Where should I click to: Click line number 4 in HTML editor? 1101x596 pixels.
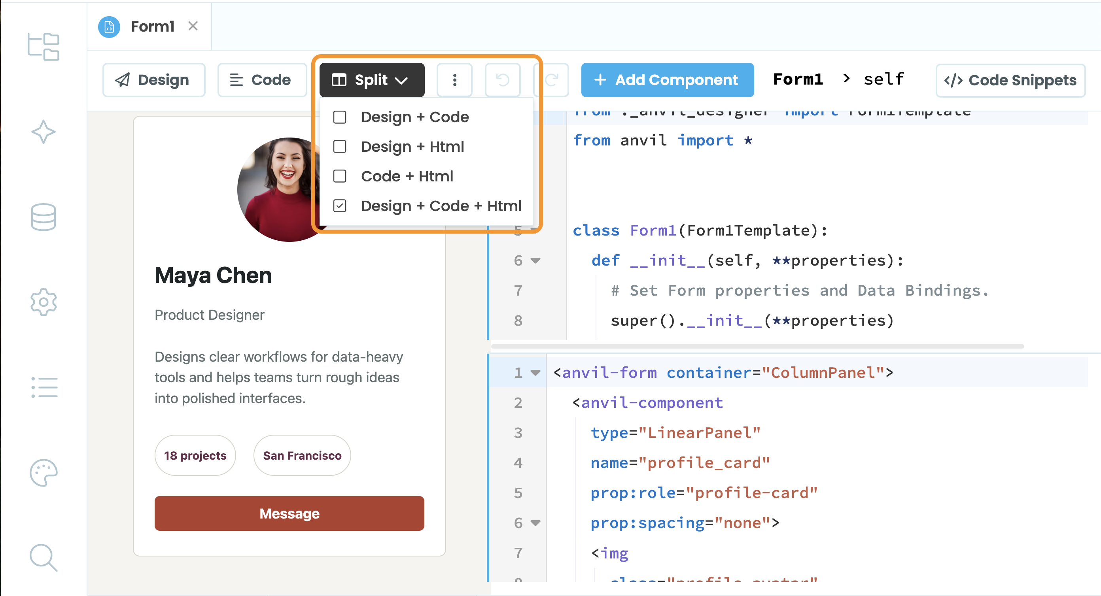point(518,463)
